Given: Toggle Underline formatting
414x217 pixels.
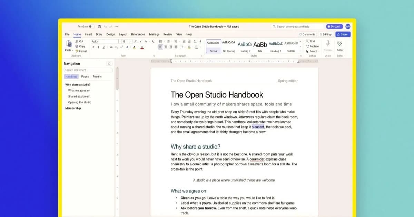Looking at the screenshot, I should point(103,47).
